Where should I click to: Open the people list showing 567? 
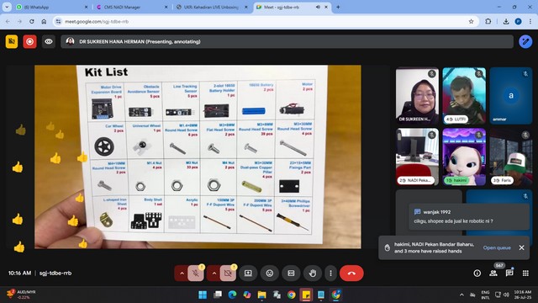[x=493, y=273]
